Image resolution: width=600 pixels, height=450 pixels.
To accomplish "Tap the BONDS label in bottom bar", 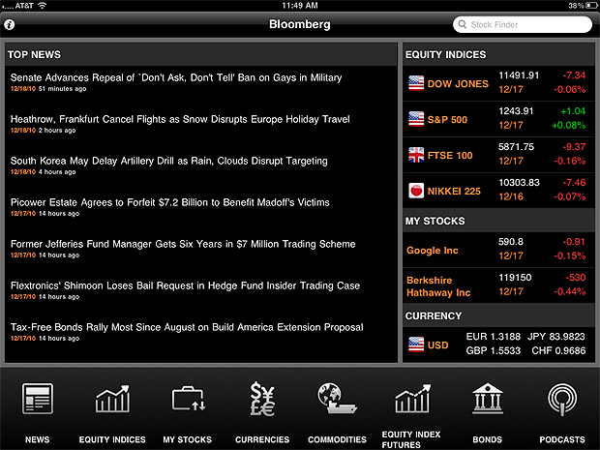I will [487, 439].
